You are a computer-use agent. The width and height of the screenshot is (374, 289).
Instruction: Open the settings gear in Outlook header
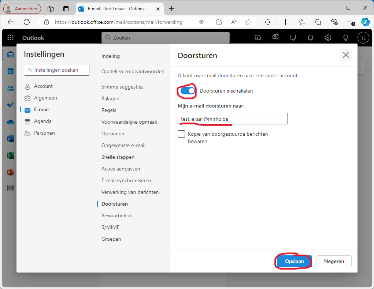click(328, 38)
